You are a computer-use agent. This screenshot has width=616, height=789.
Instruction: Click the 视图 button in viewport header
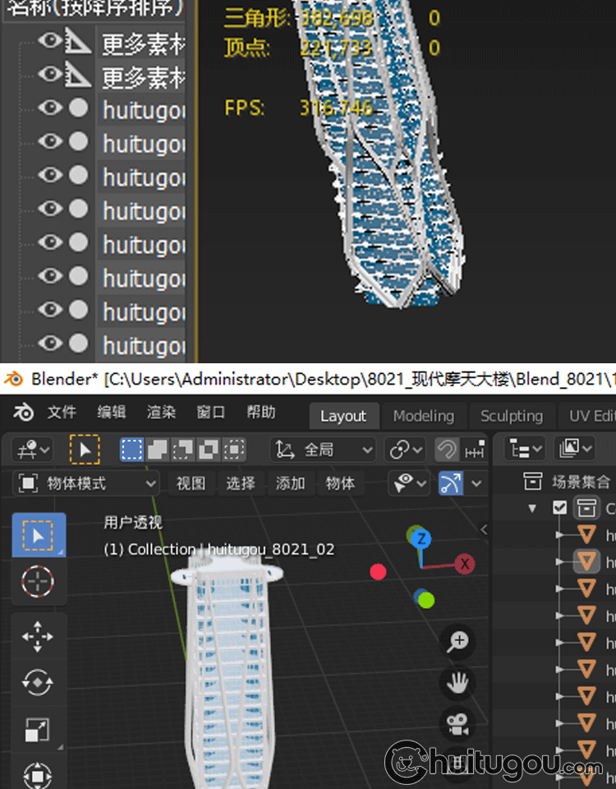[x=191, y=483]
